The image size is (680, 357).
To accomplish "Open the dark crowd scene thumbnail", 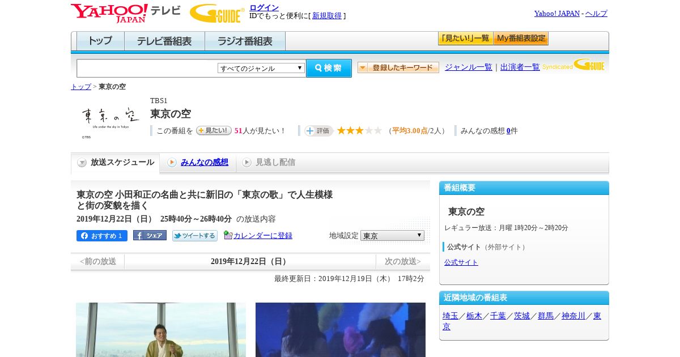I will [341, 330].
